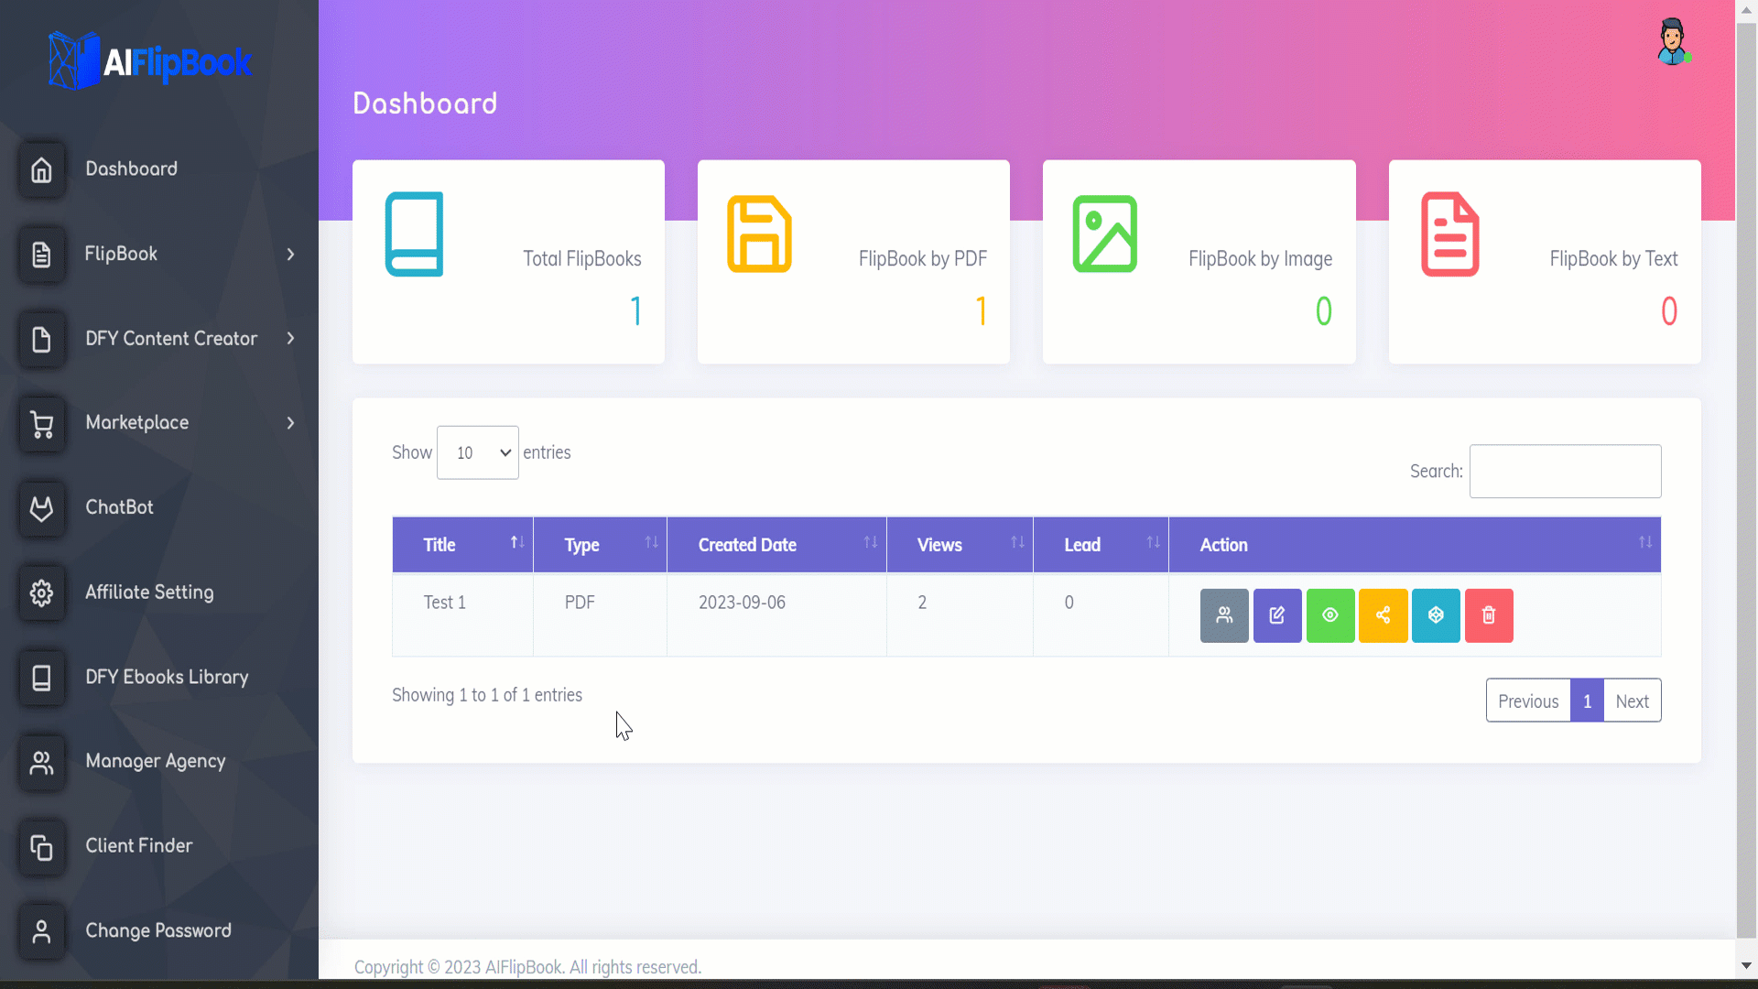Expand the Marketplace submenu chevron

[x=290, y=423]
